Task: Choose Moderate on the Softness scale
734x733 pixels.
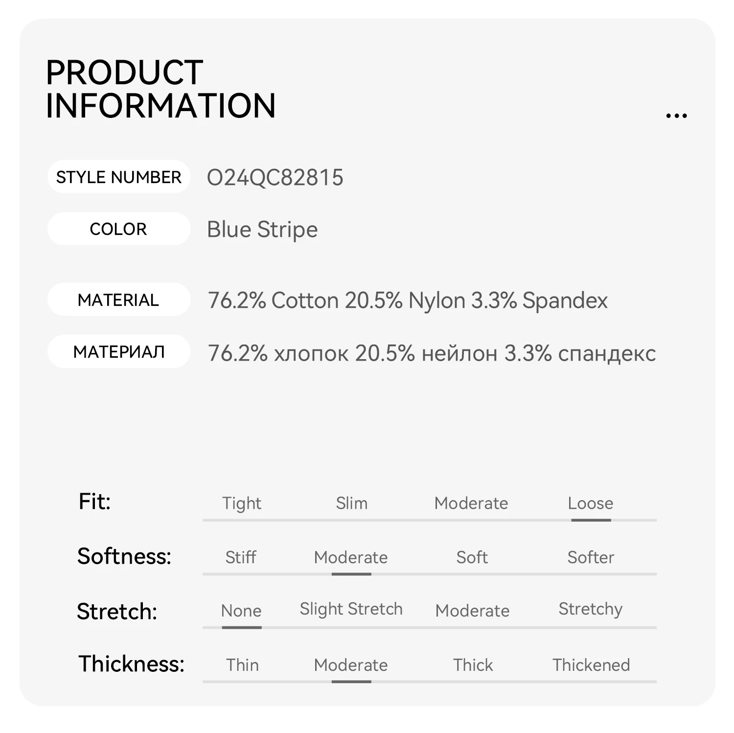Action: click(x=351, y=557)
